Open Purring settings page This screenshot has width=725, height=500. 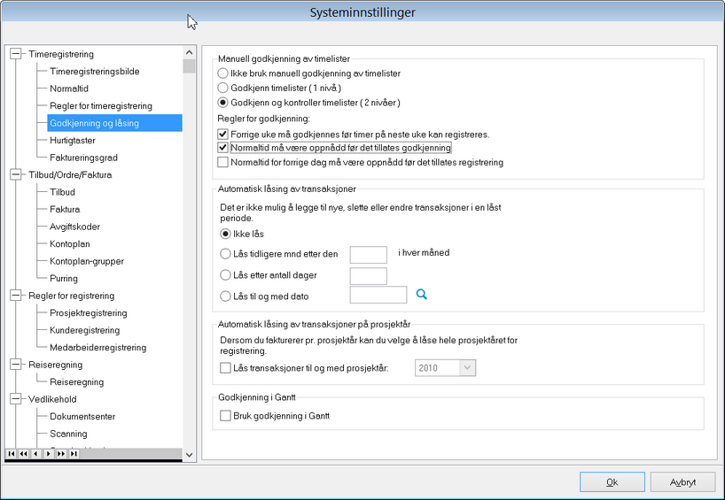tap(64, 279)
